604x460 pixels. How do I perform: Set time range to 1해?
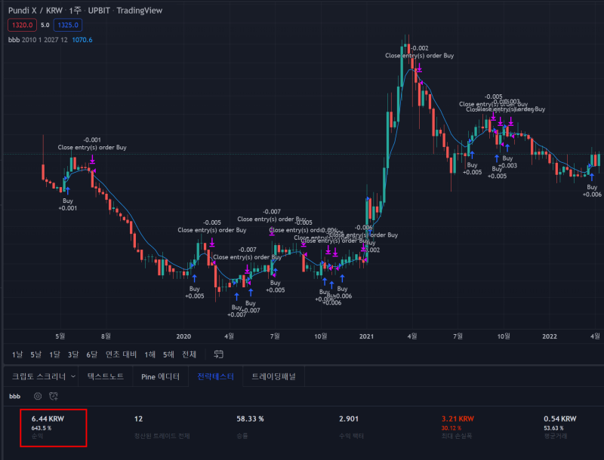[x=149, y=354]
